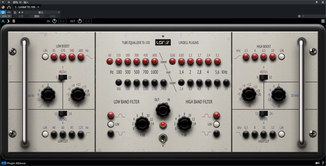Select upper band 850 black button
The height and width of the screenshot is (166, 326).
pyautogui.click(x=137, y=82)
